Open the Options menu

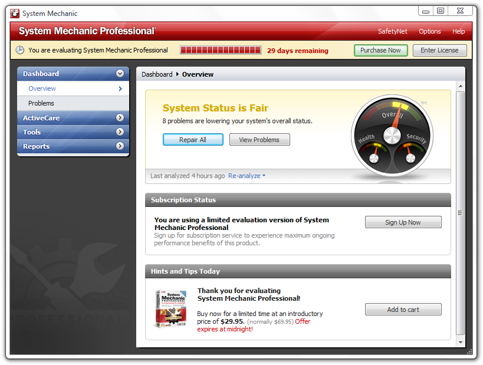[430, 31]
